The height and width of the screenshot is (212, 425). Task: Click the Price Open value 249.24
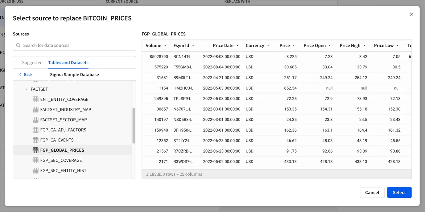click(x=326, y=78)
